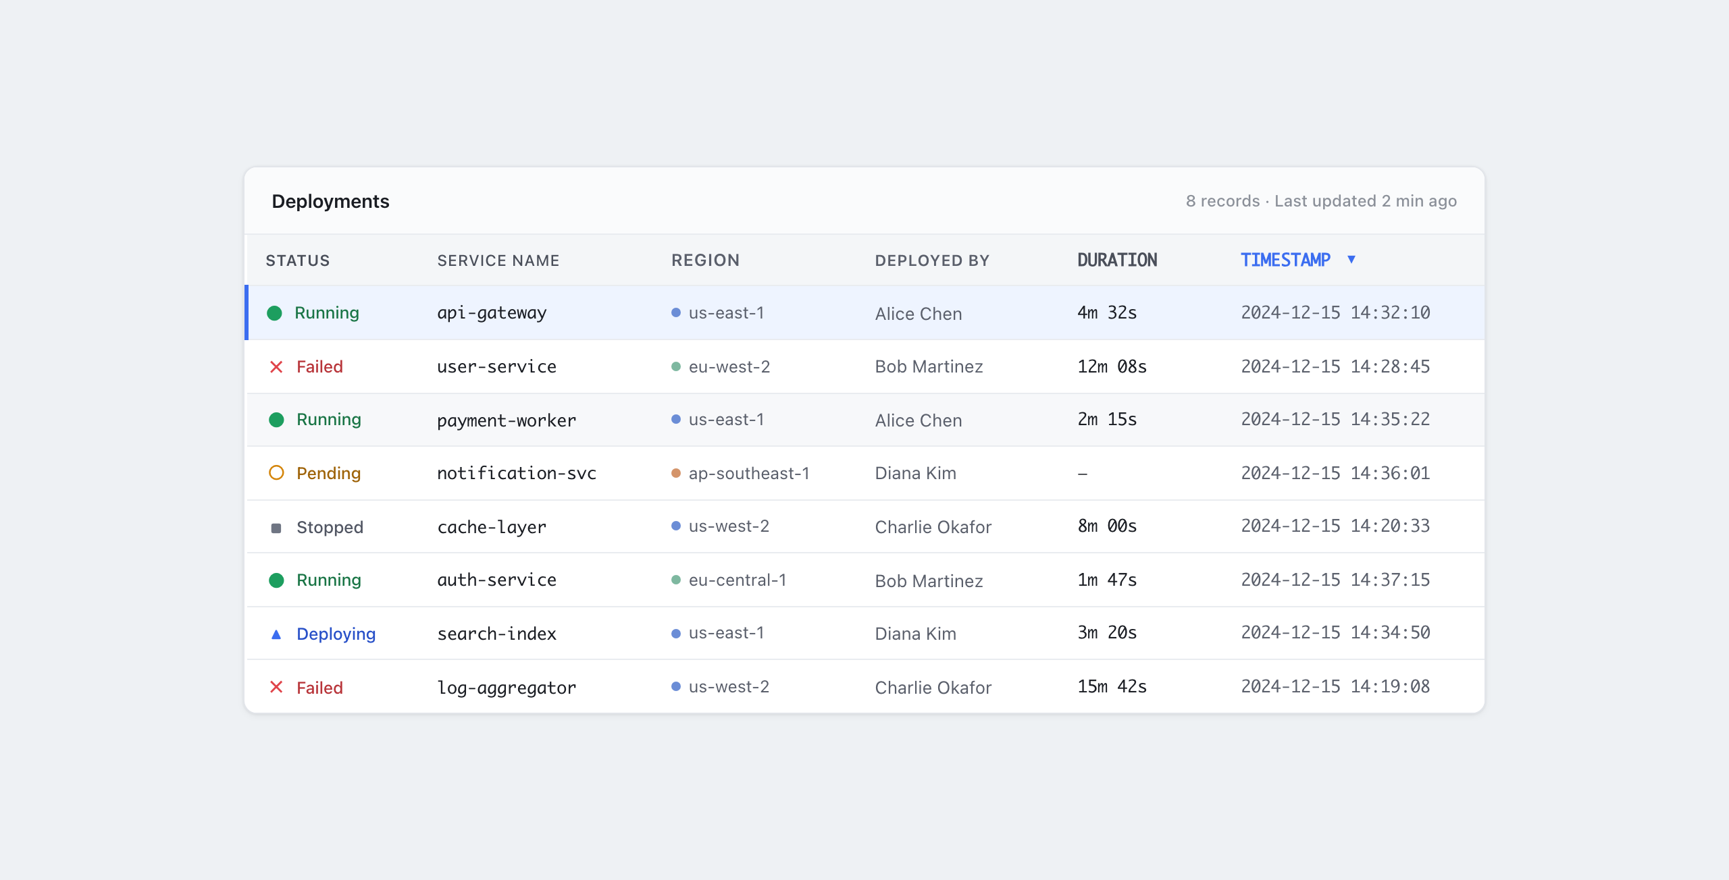Click Deployed By column header
1729x880 pixels.
coord(932,260)
